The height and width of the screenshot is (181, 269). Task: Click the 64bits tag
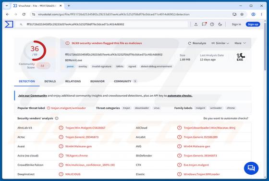120,66
